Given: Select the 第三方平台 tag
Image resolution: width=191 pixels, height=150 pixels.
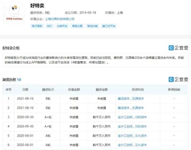Looking at the screenshot, I should [109, 26].
